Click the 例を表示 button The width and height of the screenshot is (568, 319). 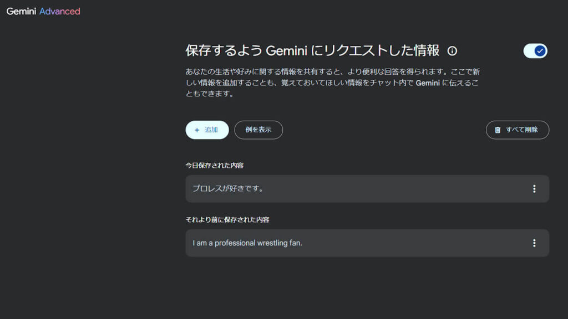pos(258,130)
